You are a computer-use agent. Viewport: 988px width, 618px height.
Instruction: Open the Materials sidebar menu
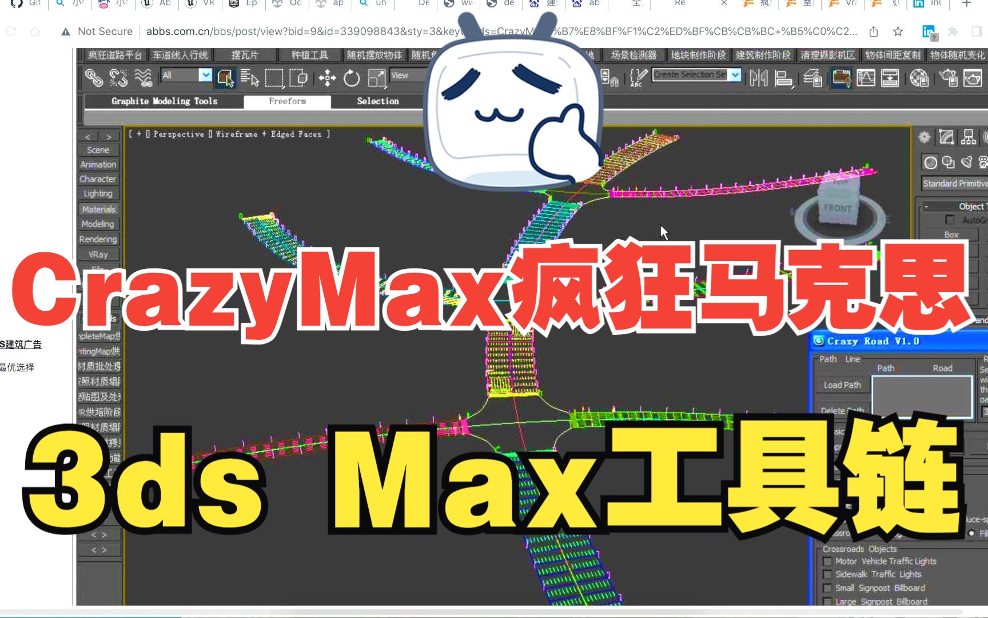tap(98, 209)
